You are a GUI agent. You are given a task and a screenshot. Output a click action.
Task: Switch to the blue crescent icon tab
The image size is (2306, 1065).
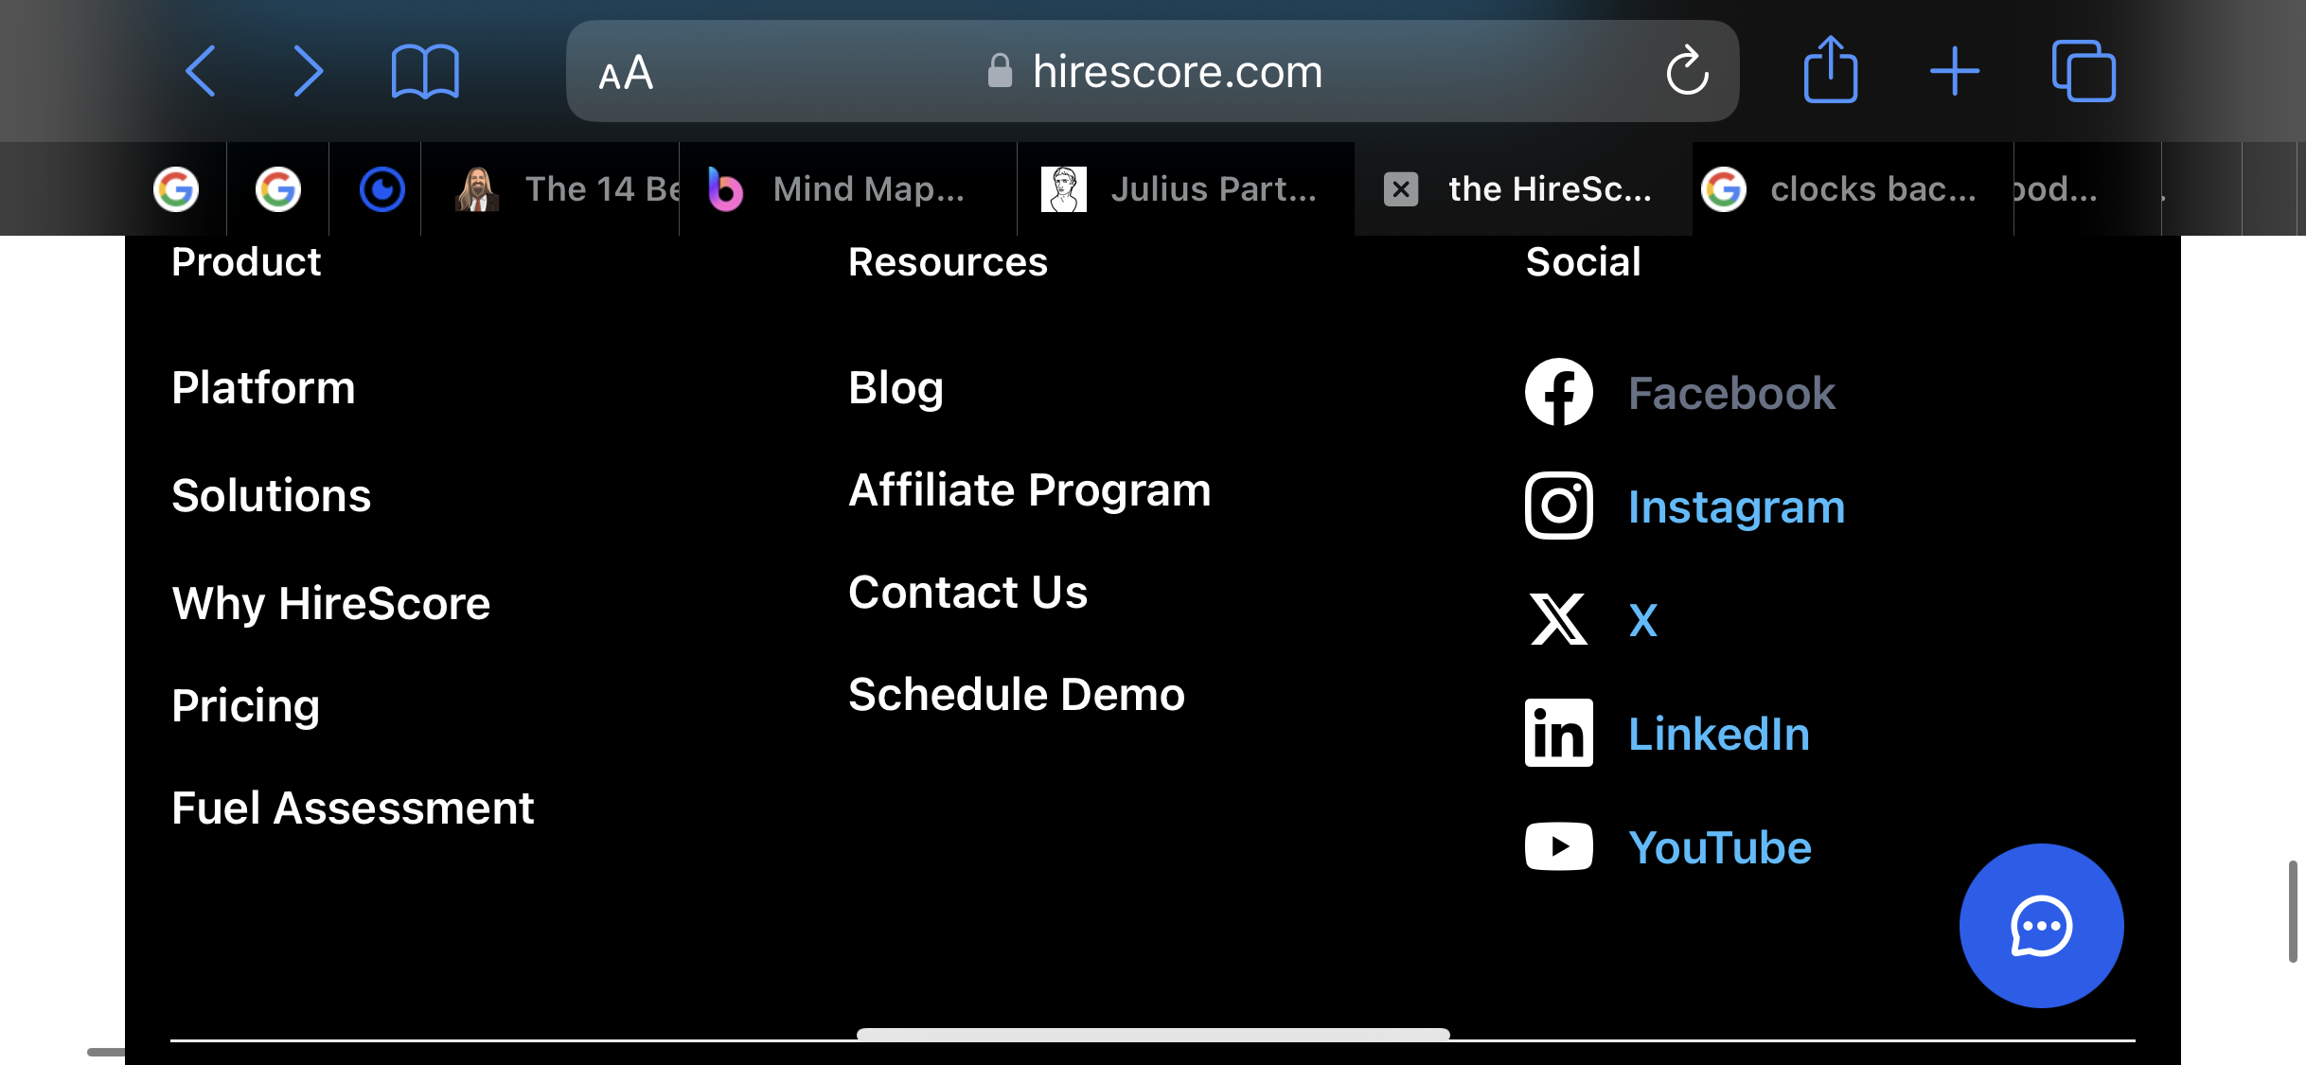click(382, 188)
